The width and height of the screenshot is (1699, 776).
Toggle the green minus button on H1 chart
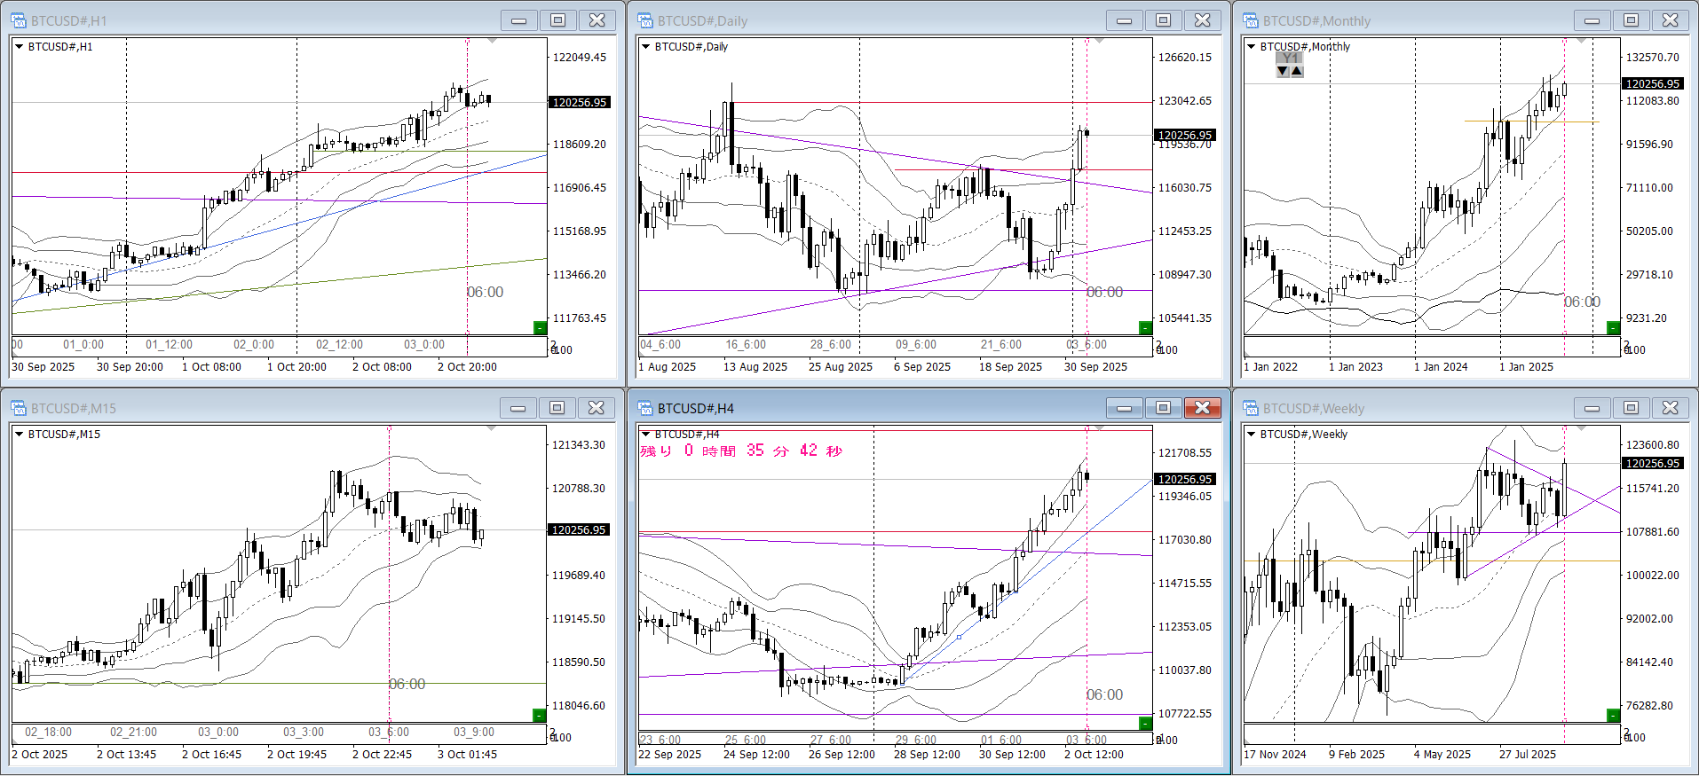(x=540, y=328)
